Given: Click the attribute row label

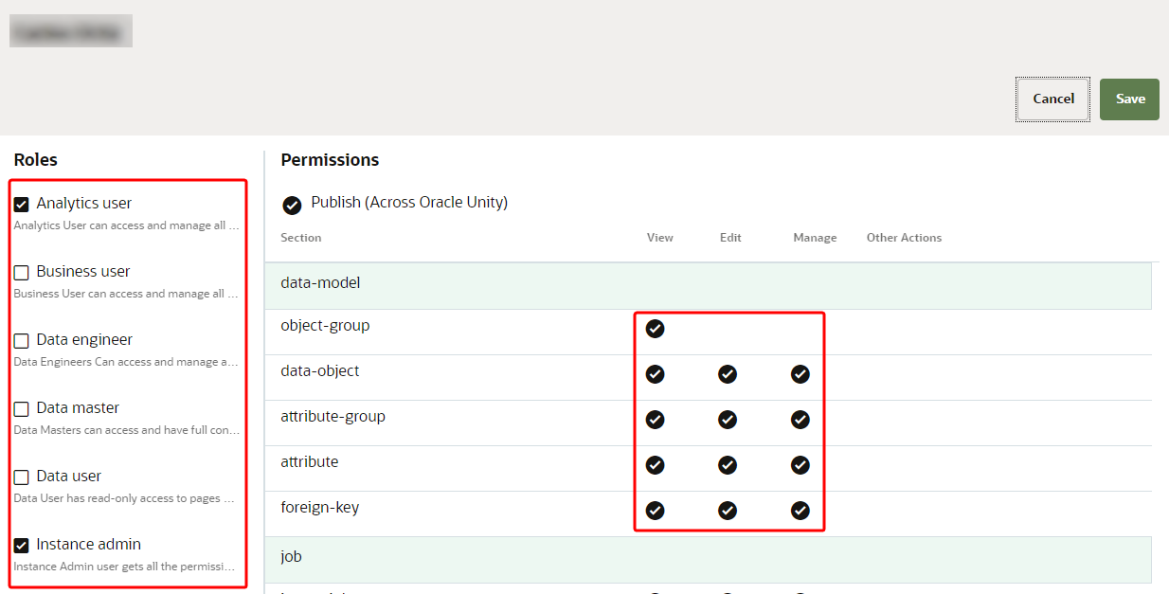Looking at the screenshot, I should pos(309,462).
